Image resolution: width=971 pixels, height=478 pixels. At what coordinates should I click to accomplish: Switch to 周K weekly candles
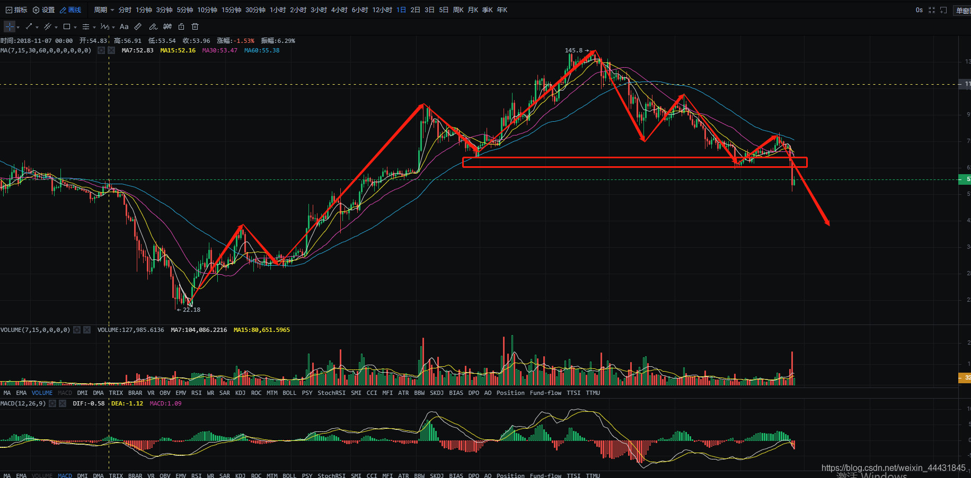point(458,10)
